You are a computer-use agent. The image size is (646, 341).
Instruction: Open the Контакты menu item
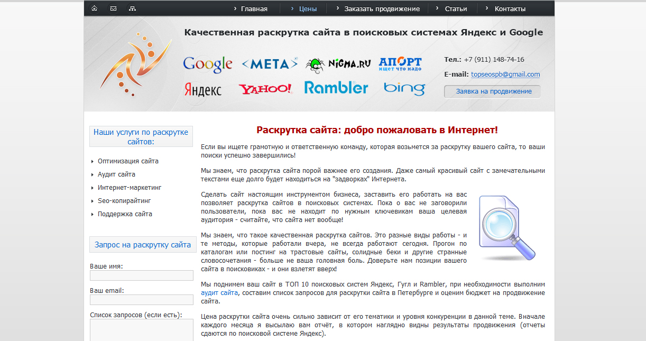pyautogui.click(x=510, y=8)
